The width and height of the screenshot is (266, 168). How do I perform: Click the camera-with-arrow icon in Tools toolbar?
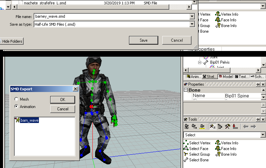[194, 127]
